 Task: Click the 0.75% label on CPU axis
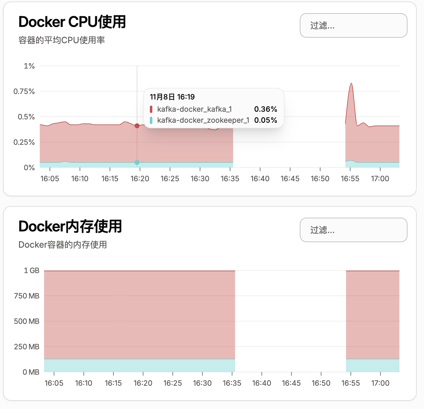tap(24, 91)
